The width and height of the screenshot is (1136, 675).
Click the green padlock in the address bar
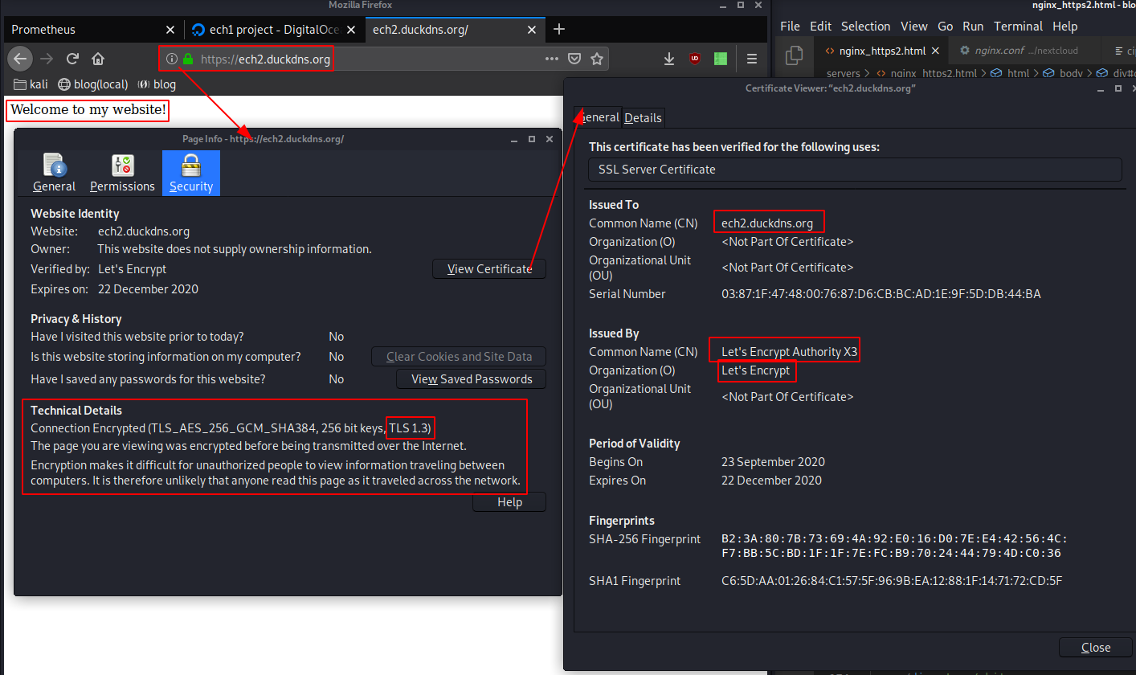pyautogui.click(x=188, y=59)
